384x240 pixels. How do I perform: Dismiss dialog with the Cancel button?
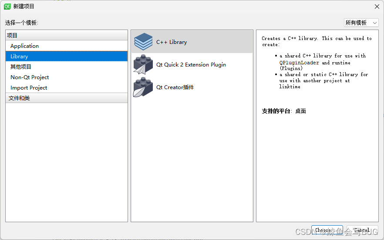(x=362, y=230)
